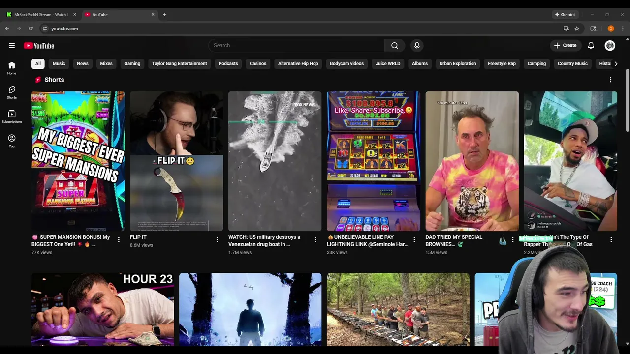
Task: Go to Home in sidebar
Action: [x=12, y=68]
